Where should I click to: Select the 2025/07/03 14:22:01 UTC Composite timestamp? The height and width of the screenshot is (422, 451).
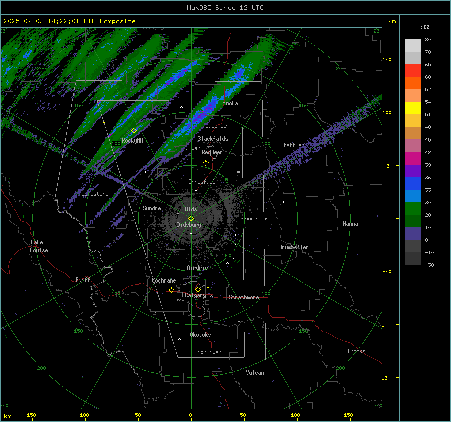pos(70,21)
